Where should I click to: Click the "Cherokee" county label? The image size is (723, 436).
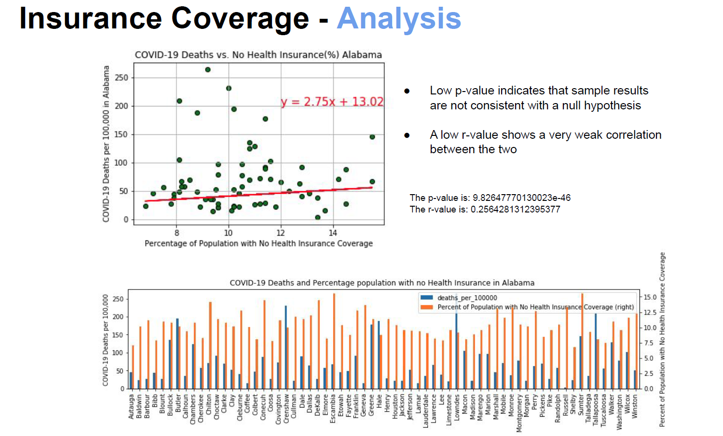201,409
